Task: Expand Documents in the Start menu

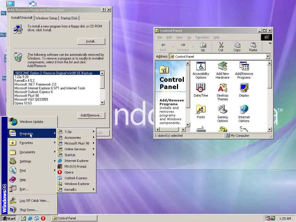Action: [x=32, y=152]
